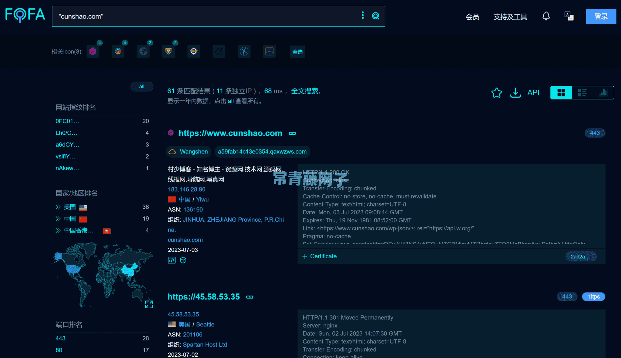
Task: Click link icon beside www.cunshao.com
Action: pyautogui.click(x=292, y=133)
